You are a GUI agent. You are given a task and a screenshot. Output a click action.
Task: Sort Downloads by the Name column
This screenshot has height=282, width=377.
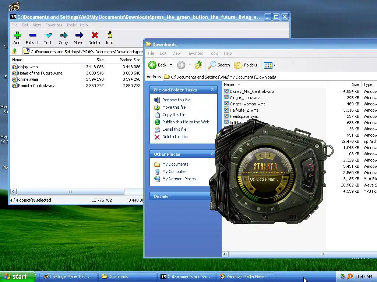pos(274,84)
